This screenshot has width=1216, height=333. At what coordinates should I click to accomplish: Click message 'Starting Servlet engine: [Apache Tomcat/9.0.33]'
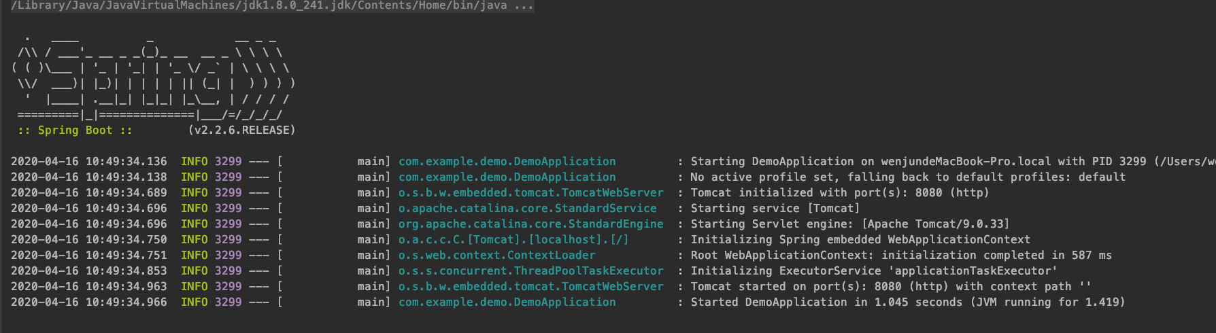click(850, 224)
